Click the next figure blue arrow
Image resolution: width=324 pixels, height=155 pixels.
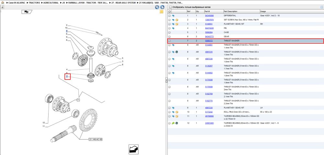point(162,7)
